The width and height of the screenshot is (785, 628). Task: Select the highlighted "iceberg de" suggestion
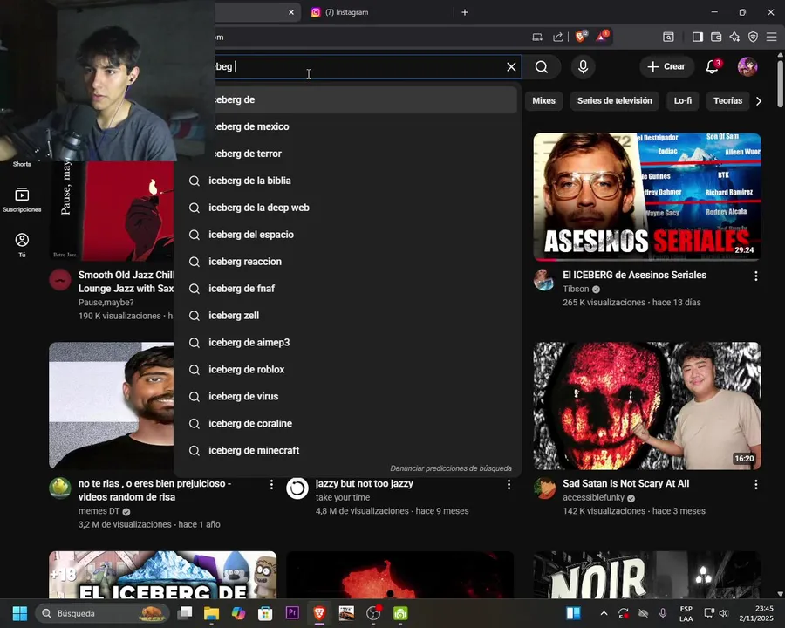[368, 99]
